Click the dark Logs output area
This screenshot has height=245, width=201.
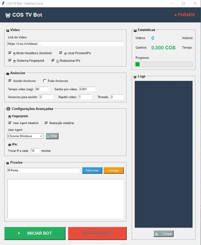(164, 154)
